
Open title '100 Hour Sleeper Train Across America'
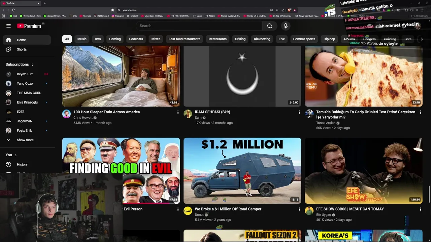[106, 112]
